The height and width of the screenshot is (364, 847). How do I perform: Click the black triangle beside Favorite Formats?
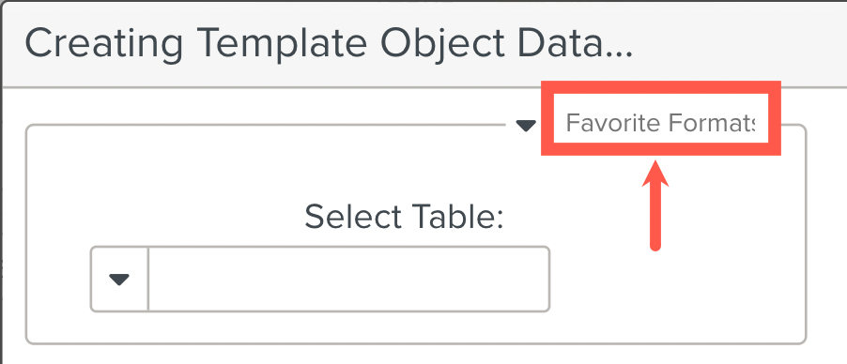pos(526,126)
